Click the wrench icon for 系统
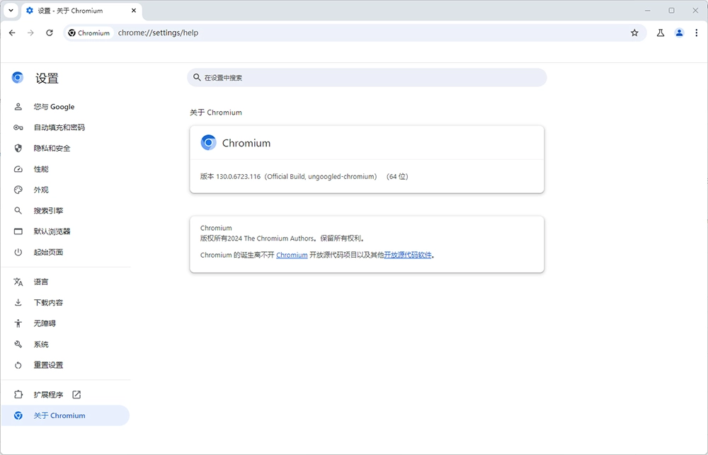The image size is (708, 455). click(18, 345)
